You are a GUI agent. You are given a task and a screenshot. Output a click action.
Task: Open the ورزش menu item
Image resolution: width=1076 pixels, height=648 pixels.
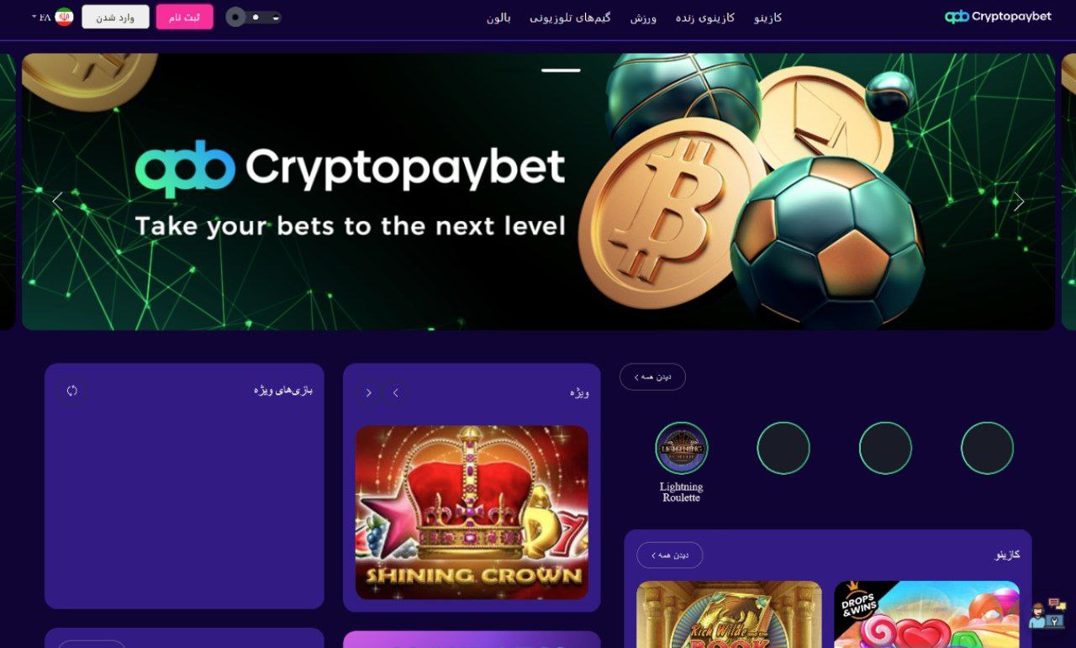click(643, 18)
